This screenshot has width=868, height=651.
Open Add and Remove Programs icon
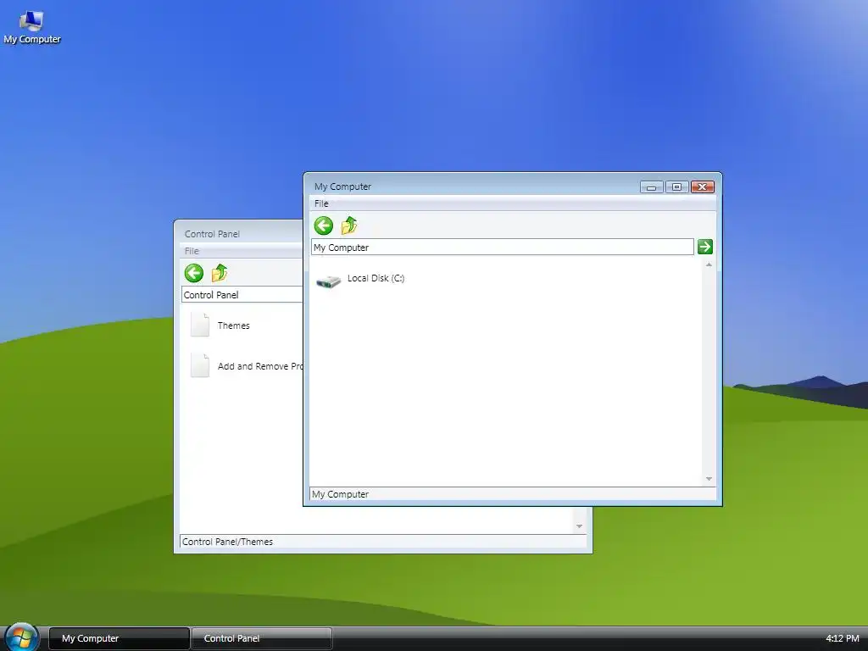click(x=200, y=365)
